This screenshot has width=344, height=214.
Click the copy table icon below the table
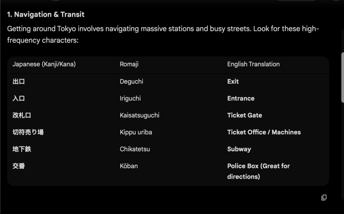[x=324, y=198]
